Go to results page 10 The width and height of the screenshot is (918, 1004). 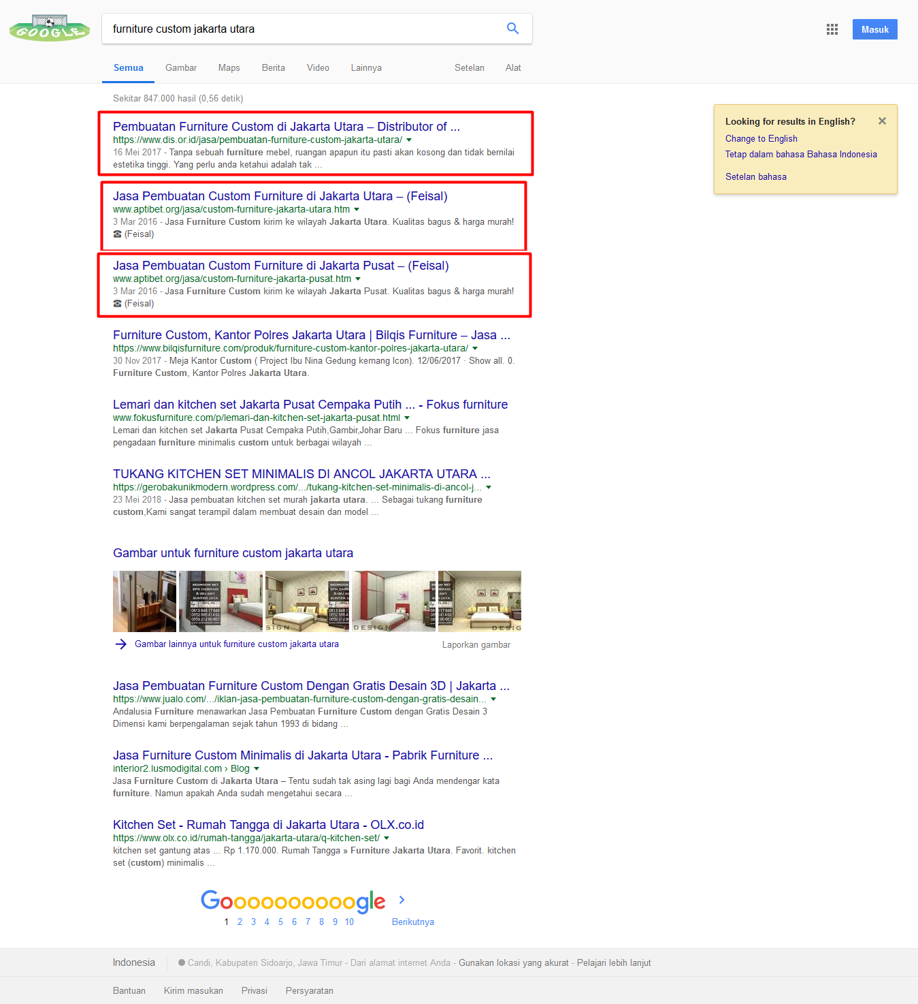[x=349, y=922]
